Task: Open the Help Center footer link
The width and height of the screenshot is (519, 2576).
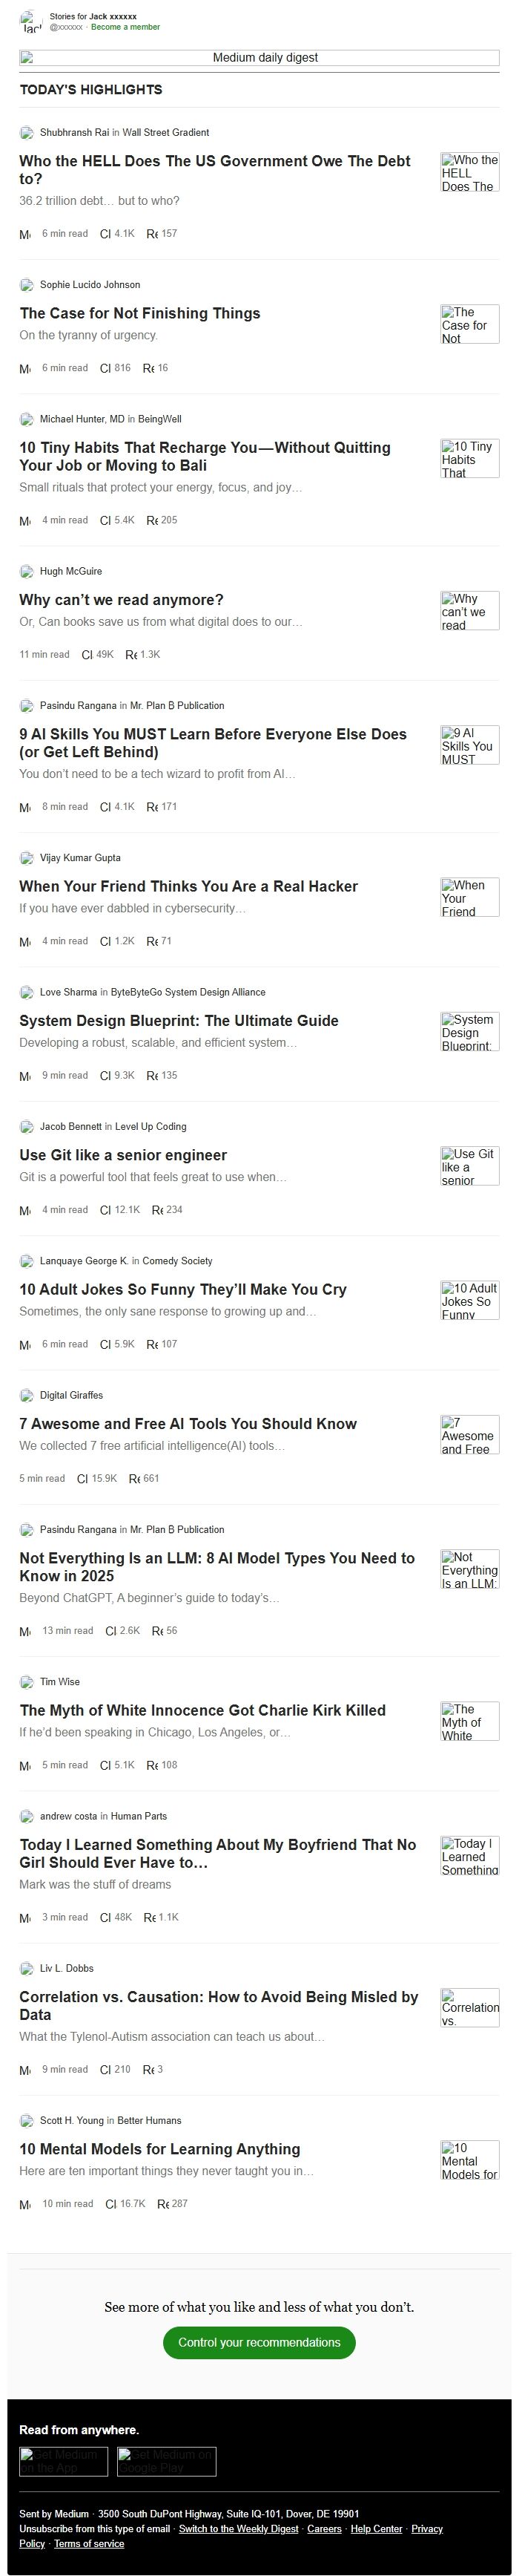Action: click(x=377, y=2529)
